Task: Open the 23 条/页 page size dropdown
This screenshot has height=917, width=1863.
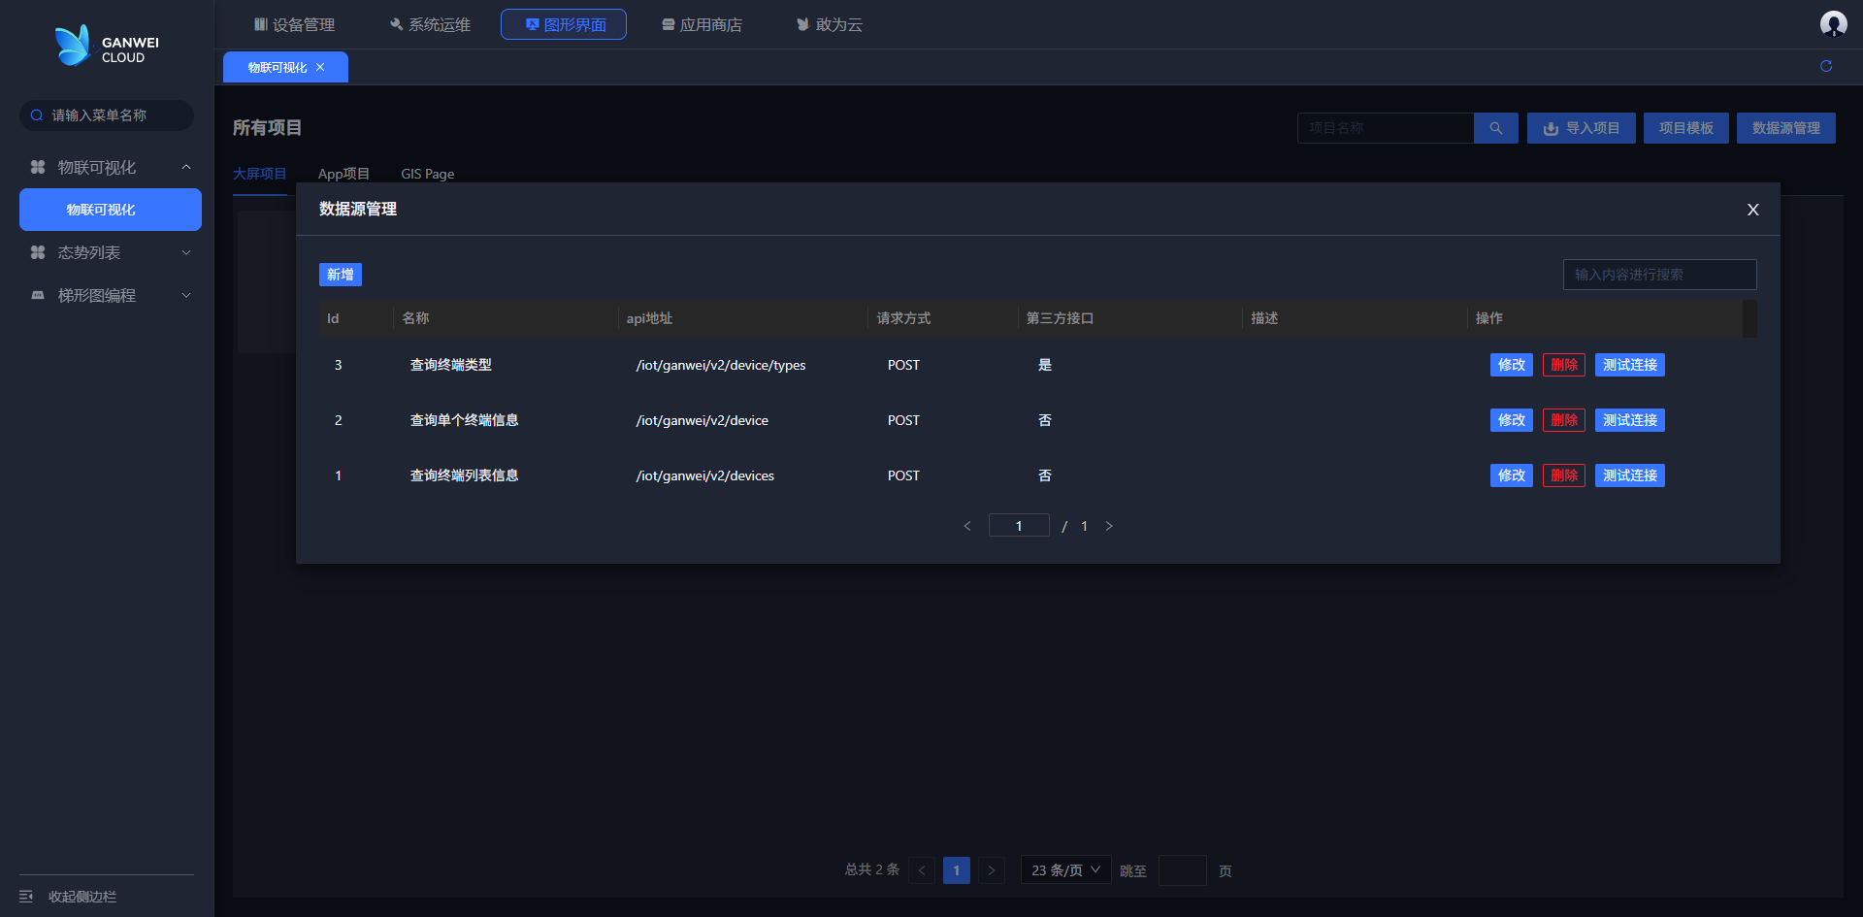Action: (1065, 870)
